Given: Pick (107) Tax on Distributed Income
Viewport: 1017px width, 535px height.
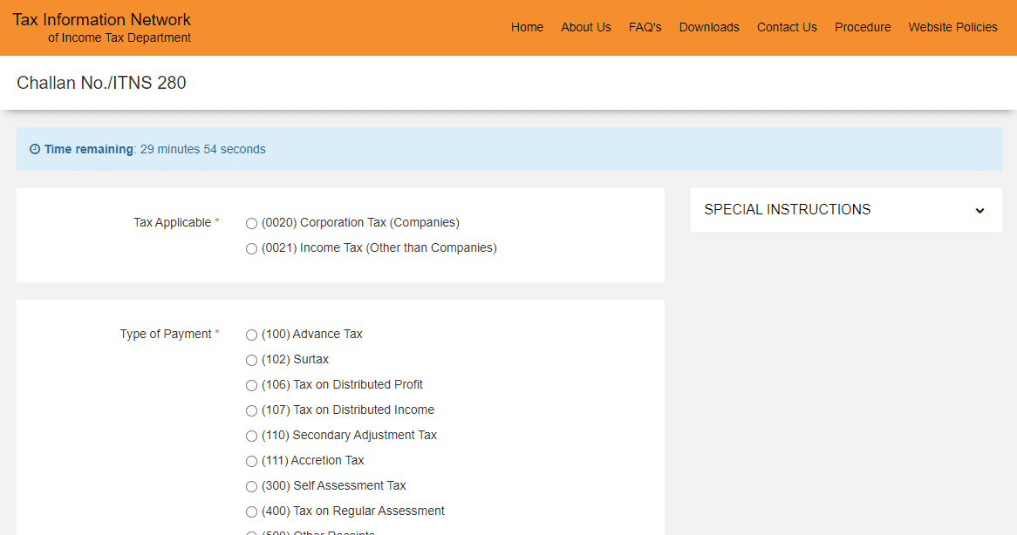Looking at the screenshot, I should tap(252, 410).
